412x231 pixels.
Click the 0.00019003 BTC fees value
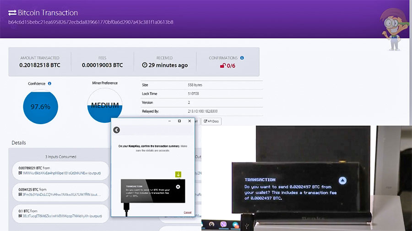tap(102, 65)
